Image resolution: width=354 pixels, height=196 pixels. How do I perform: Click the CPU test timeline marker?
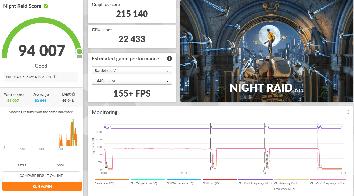tap(319, 163)
